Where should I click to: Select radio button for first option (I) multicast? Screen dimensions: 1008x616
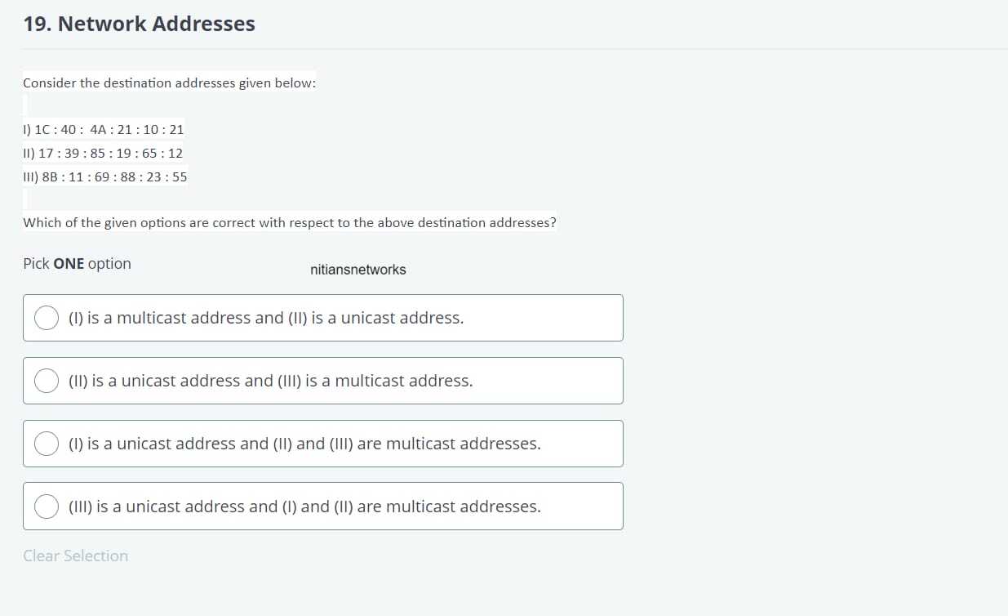point(47,318)
